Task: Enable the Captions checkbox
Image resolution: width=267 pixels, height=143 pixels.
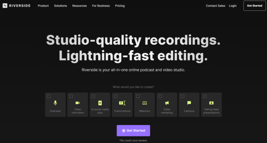Action: 183,96
